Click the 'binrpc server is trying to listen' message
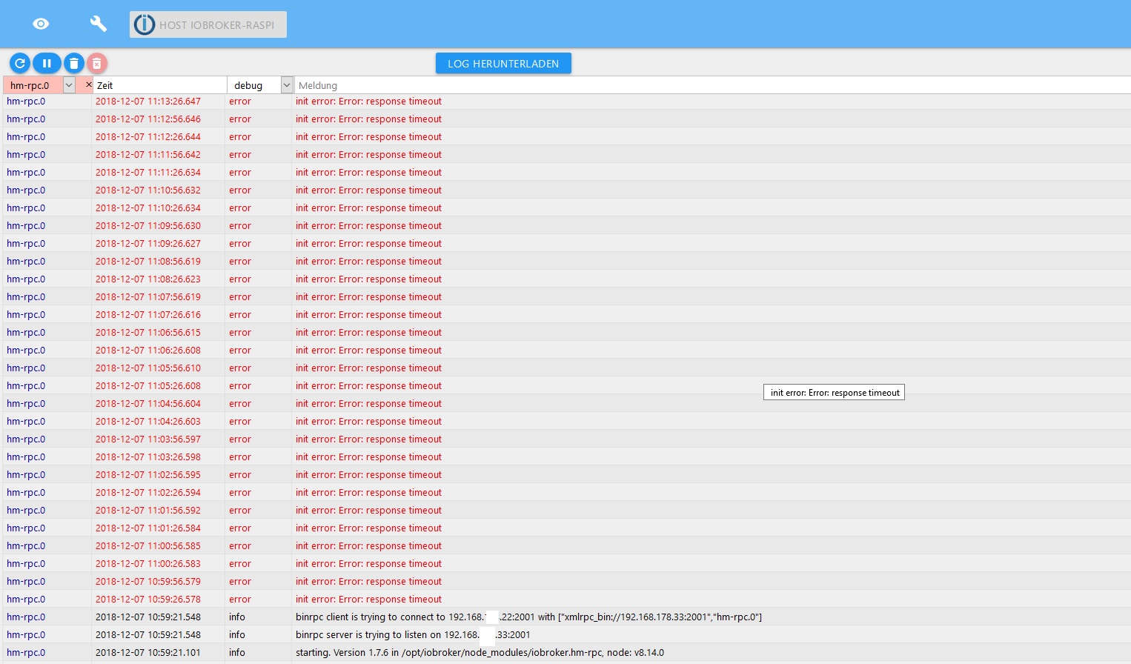1131x664 pixels. coord(413,635)
